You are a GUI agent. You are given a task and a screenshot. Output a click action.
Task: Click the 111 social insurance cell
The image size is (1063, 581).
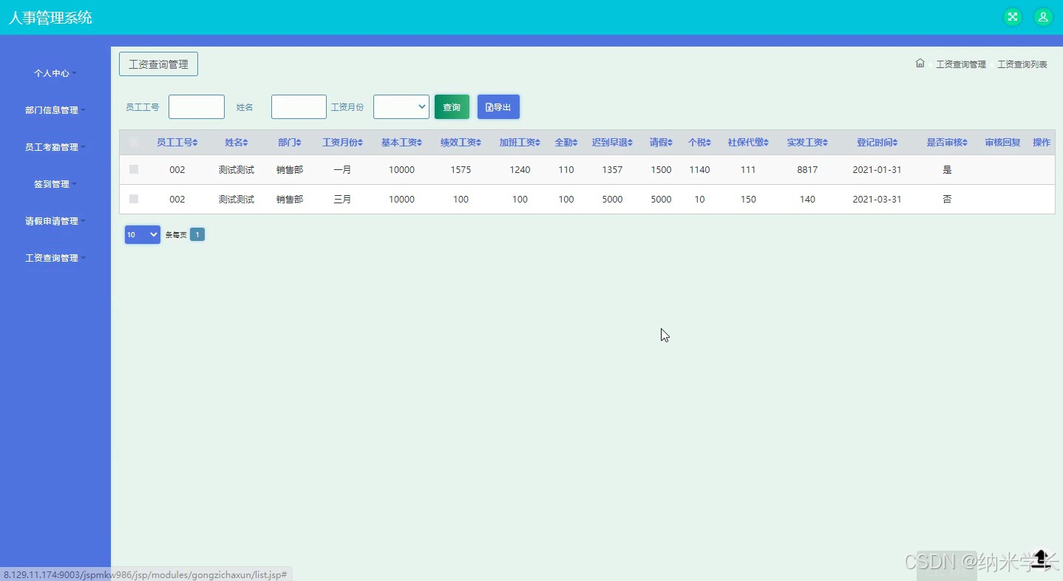(748, 170)
